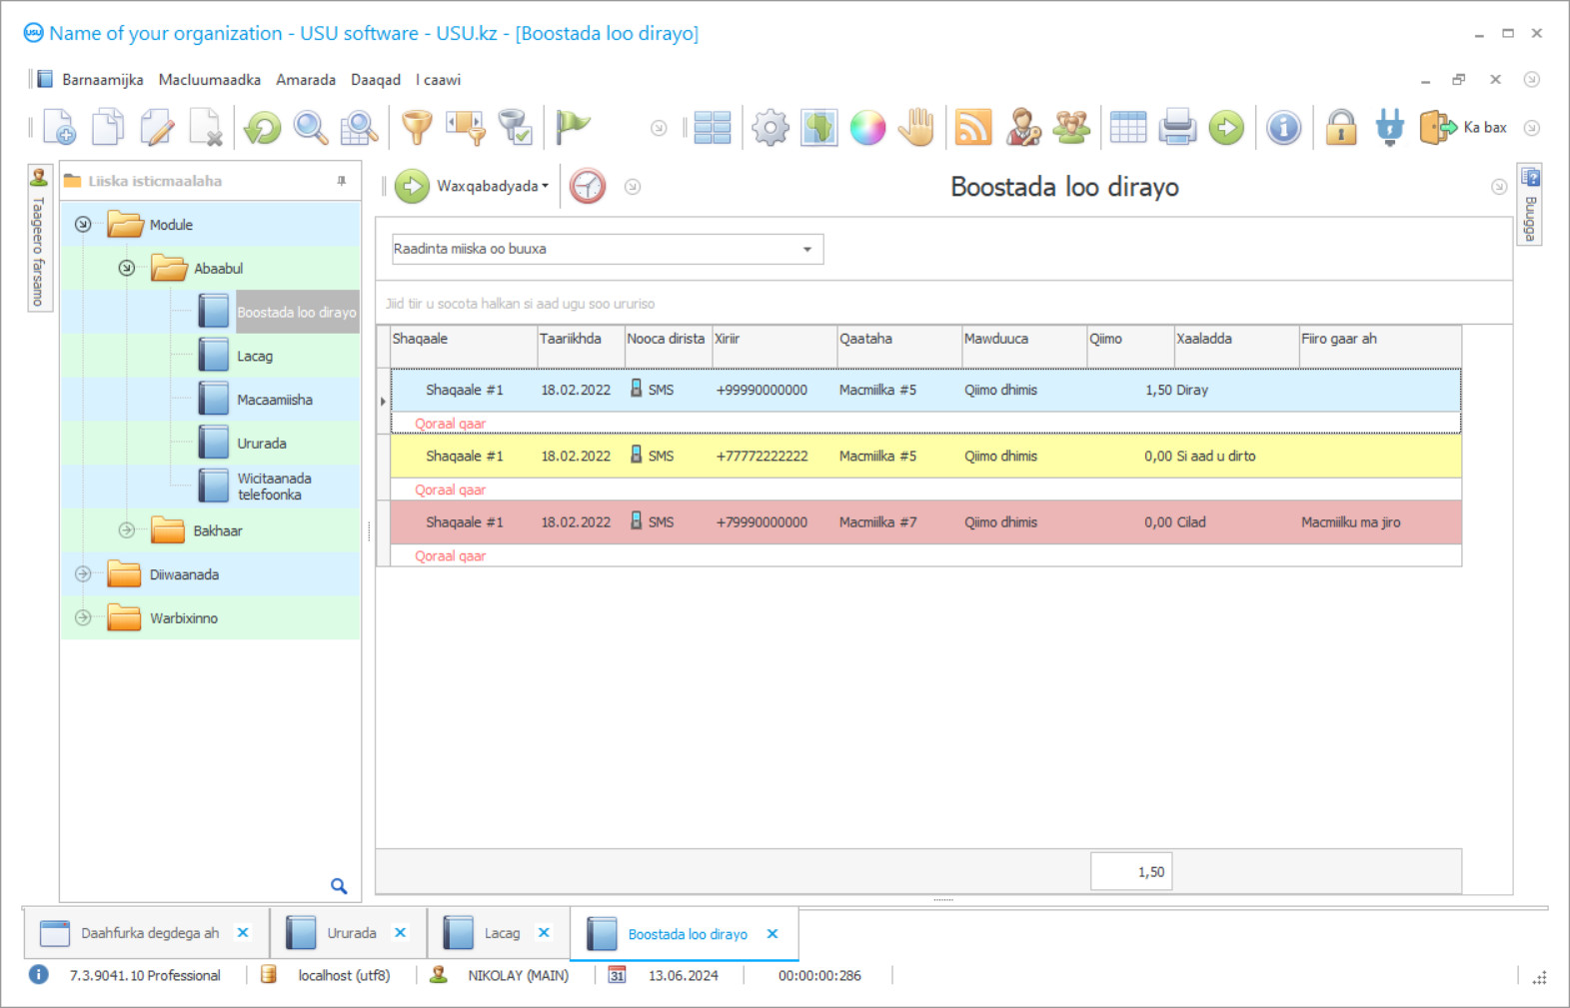Click the green flag toolbar icon

pyautogui.click(x=573, y=126)
